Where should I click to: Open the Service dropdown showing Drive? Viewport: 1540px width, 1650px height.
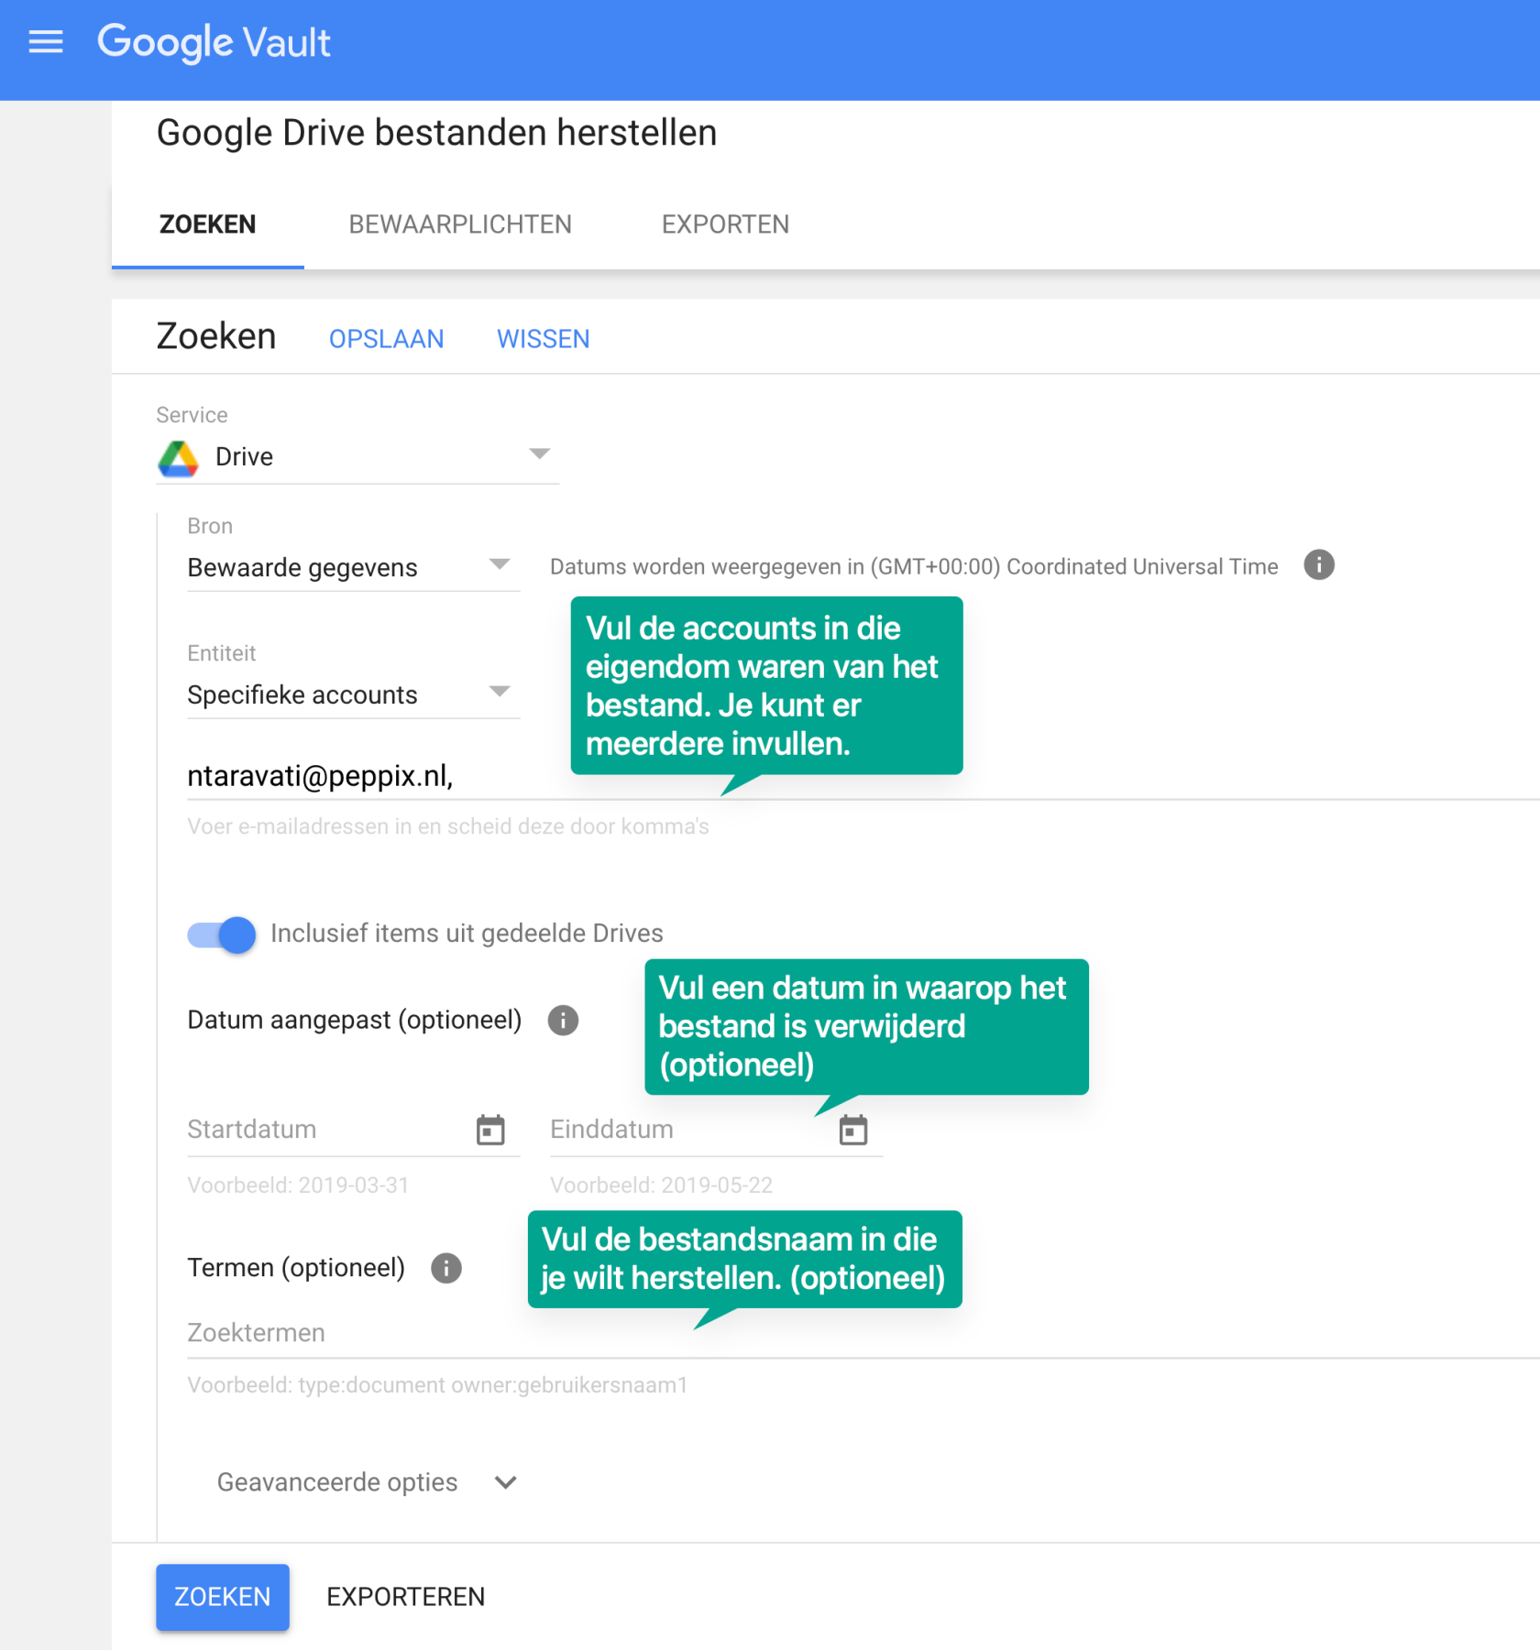(x=357, y=456)
